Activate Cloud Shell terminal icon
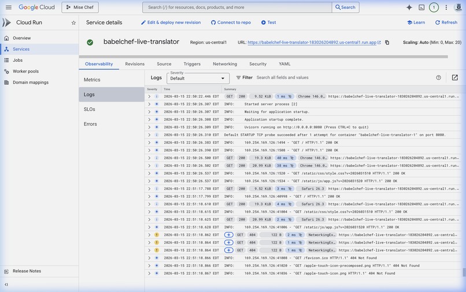The width and height of the screenshot is (466, 292). tap(421, 8)
